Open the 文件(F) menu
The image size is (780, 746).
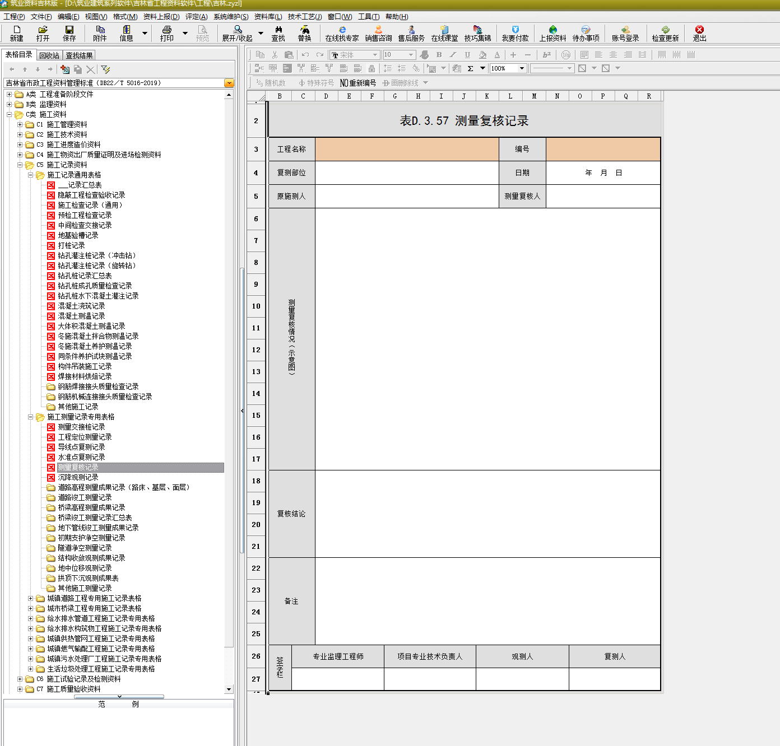(x=41, y=17)
